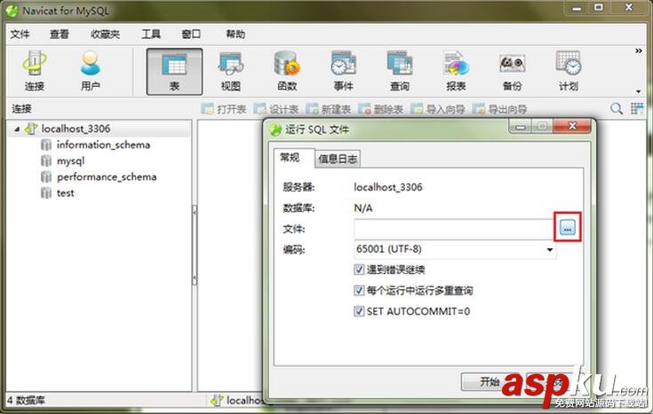Open the Function (函数) toolbar icon

(287, 71)
